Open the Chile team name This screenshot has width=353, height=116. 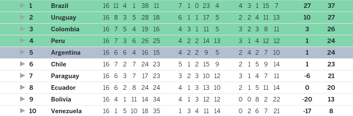pos(59,64)
